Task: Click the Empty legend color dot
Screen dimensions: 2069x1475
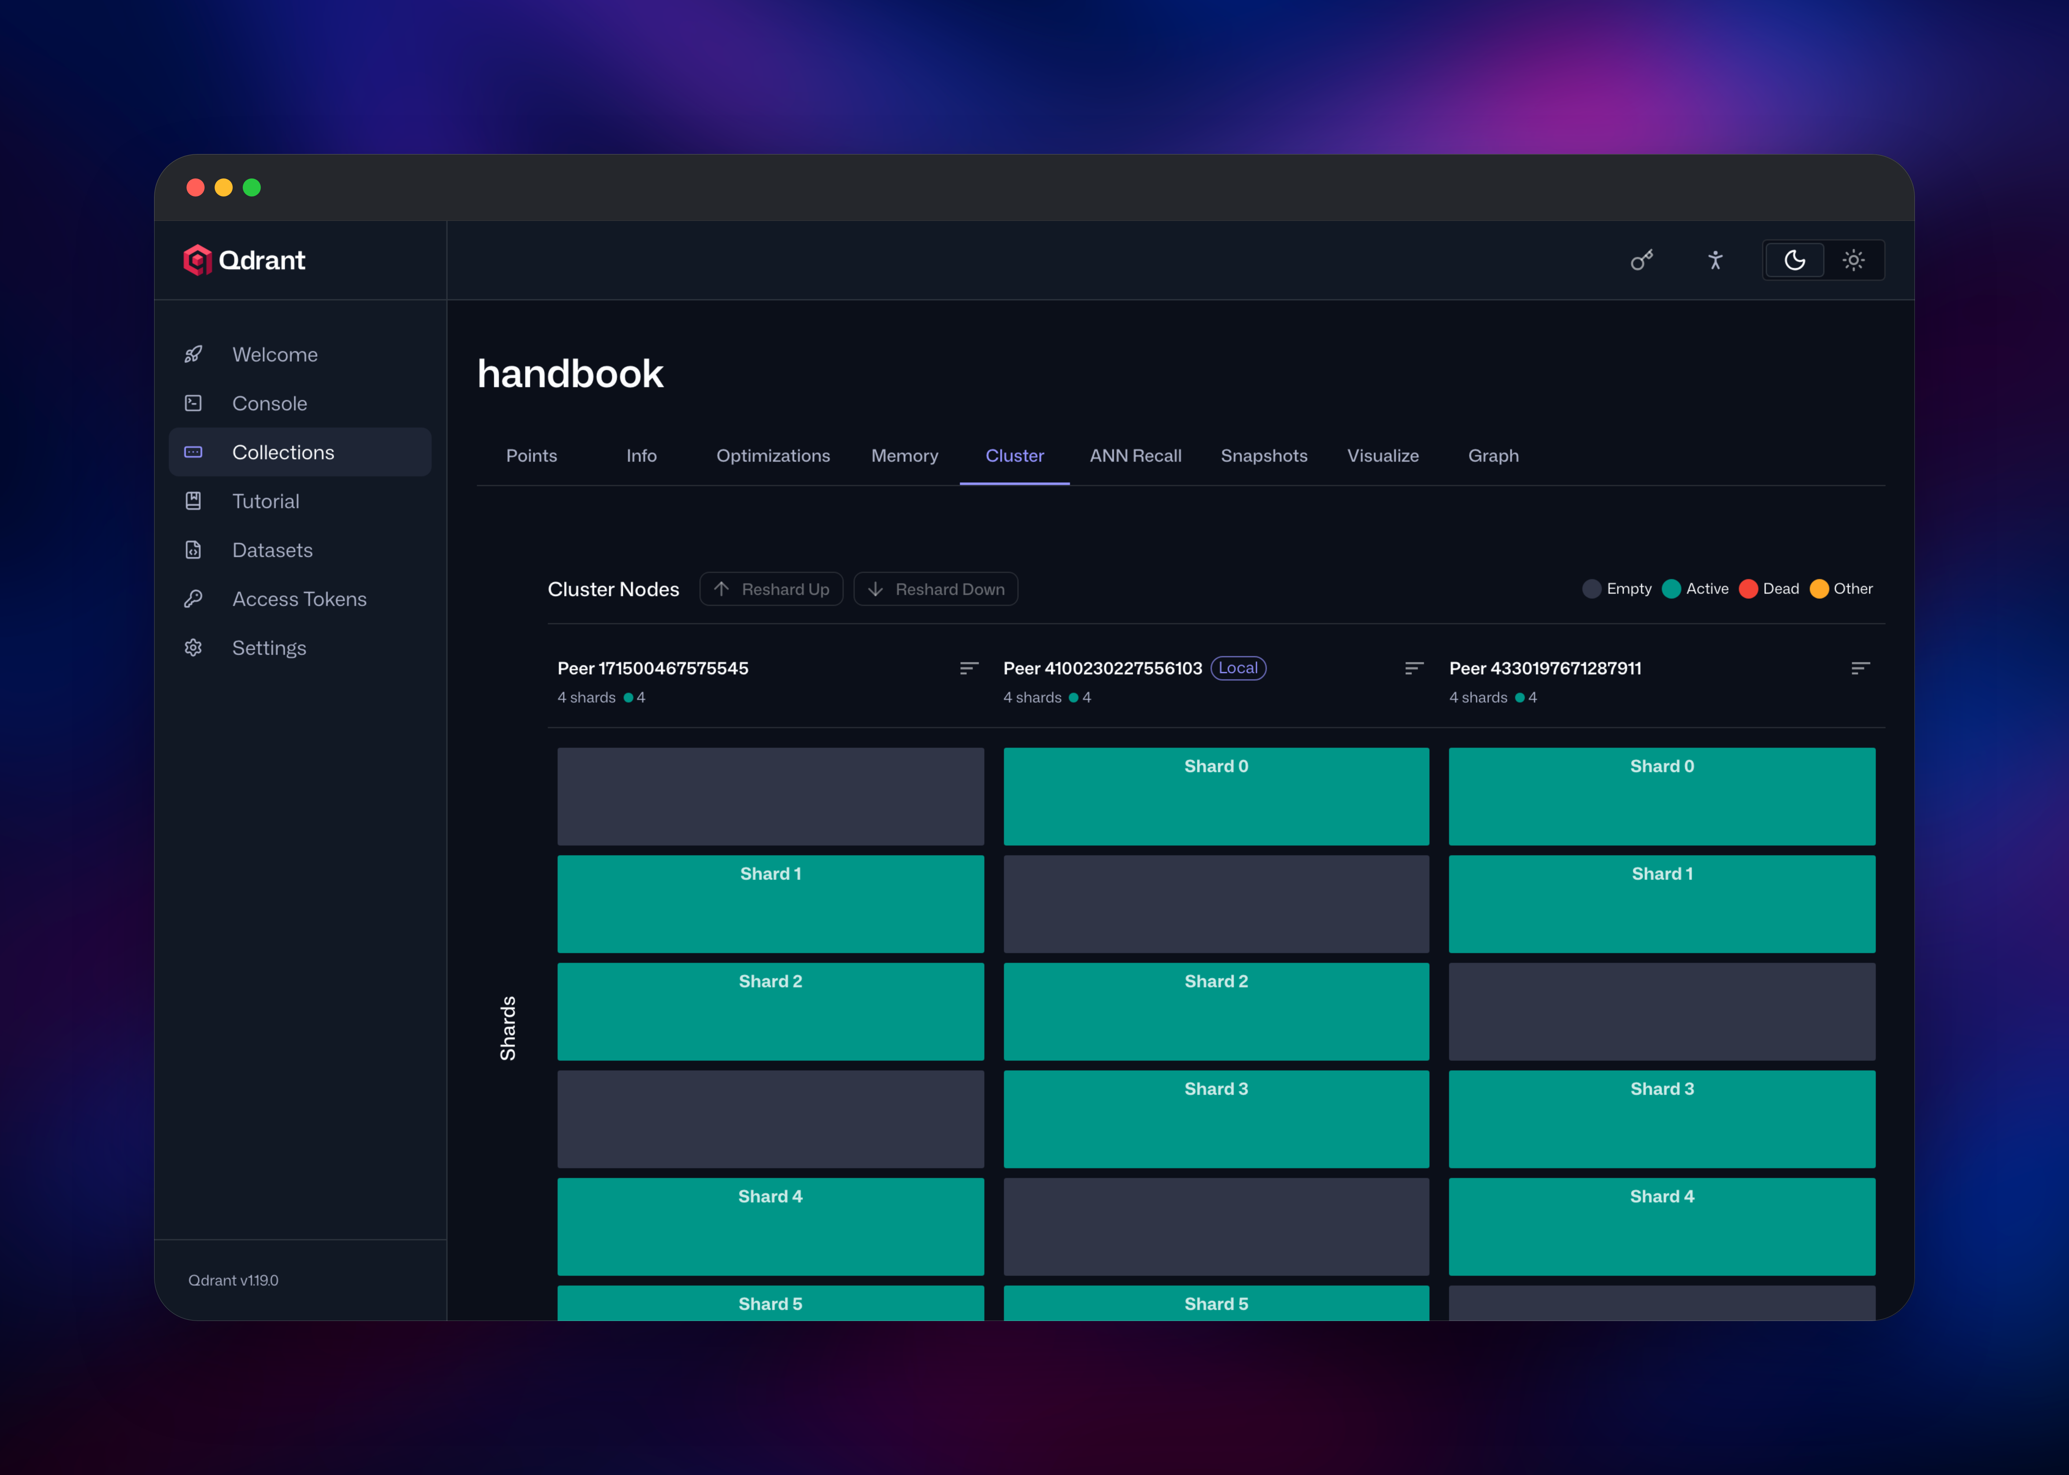Action: [x=1592, y=589]
